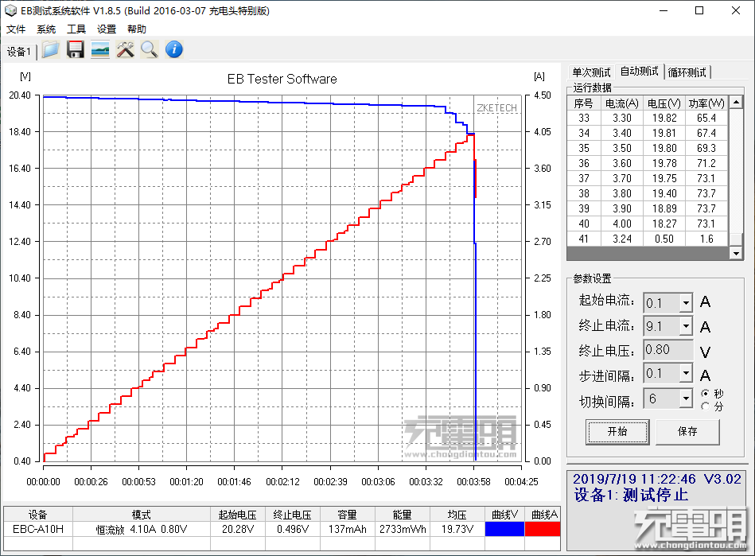Capture the chart image using the picture icon
Screen dimensions: 755x556
[99, 49]
